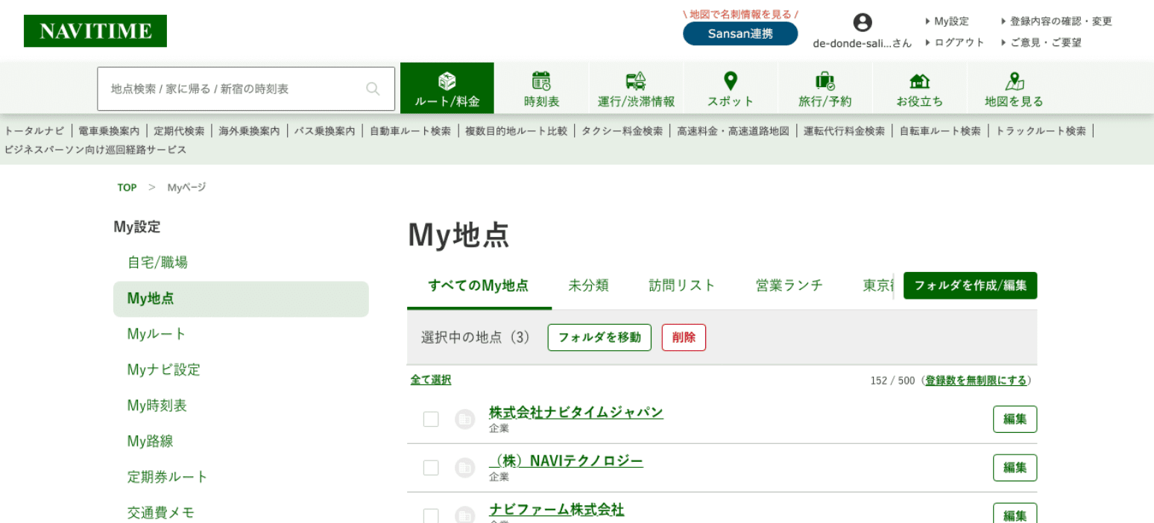
Task: Expand the ログアウト header link
Action: pos(955,42)
